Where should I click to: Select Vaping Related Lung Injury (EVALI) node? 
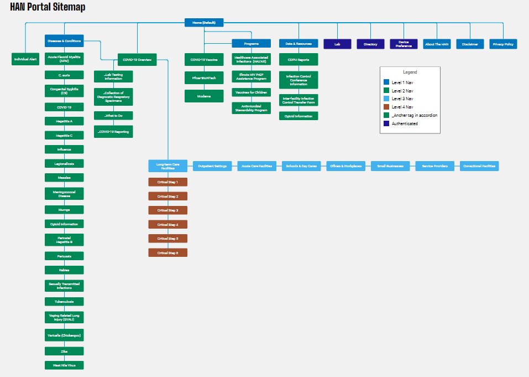pos(64,318)
